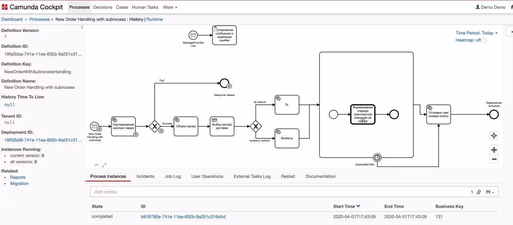Switch to Runtime view link
513x225 pixels.
tap(155, 19)
